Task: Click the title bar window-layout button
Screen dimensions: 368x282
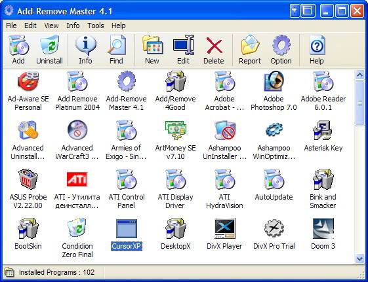Action: coord(308,10)
